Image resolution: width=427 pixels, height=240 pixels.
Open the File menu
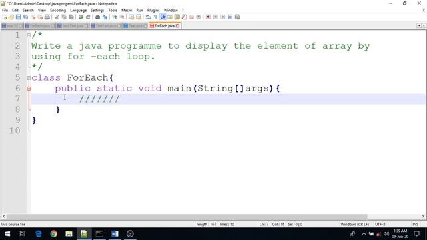point(5,11)
